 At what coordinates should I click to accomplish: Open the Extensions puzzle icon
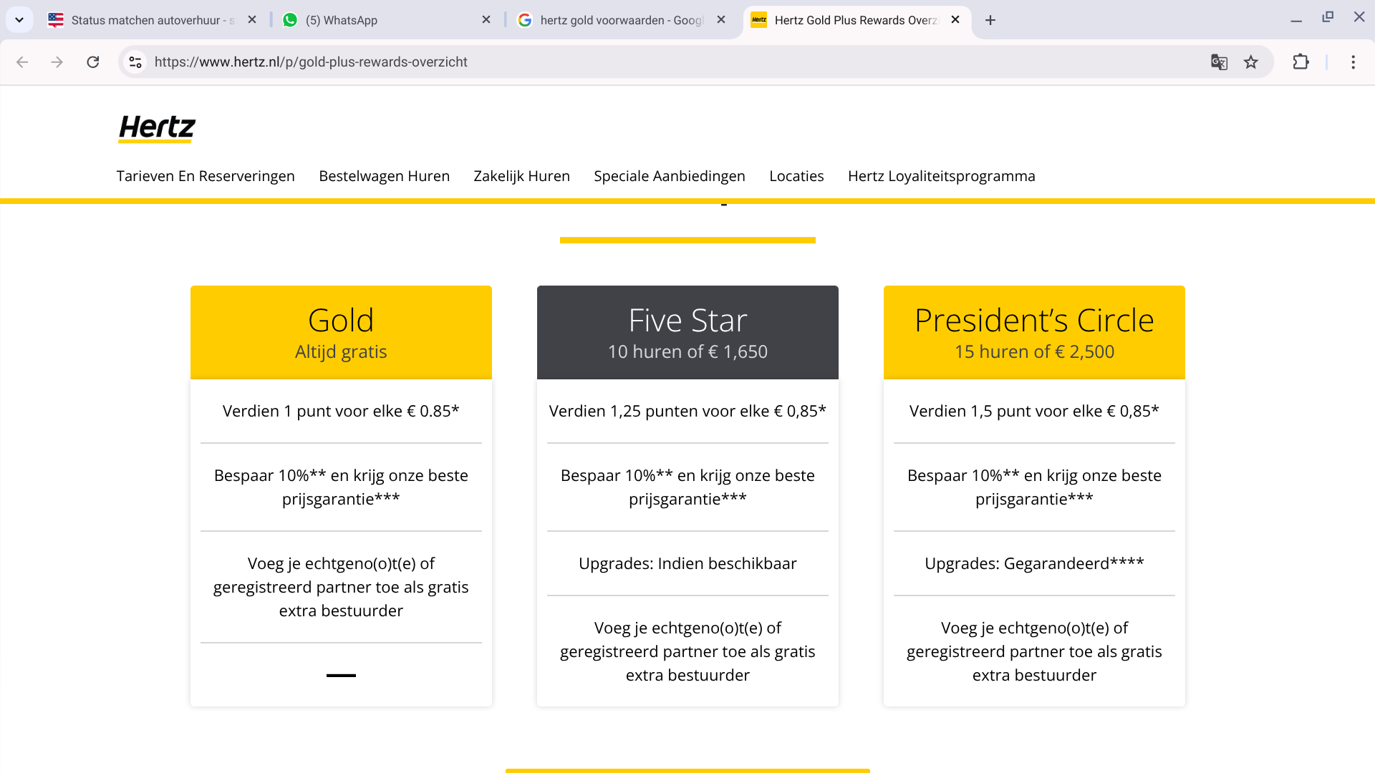pos(1301,62)
